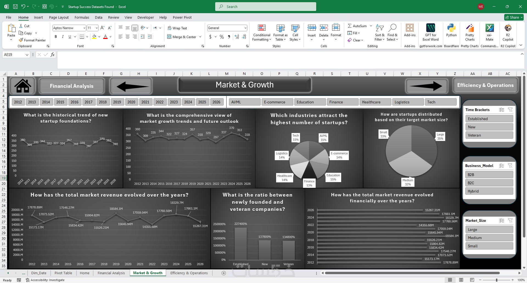Click the Financial Analysis dashboard button
527x283 pixels.
pos(72,86)
